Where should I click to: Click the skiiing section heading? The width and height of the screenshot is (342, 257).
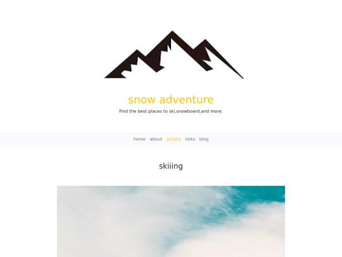pyautogui.click(x=171, y=166)
